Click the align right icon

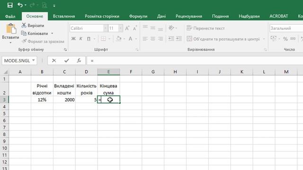click(160, 39)
